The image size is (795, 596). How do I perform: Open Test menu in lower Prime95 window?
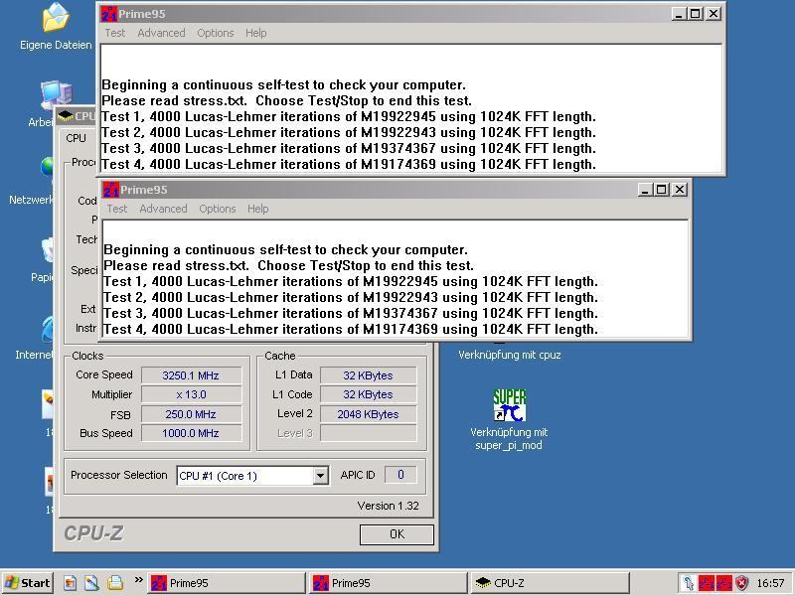point(116,209)
